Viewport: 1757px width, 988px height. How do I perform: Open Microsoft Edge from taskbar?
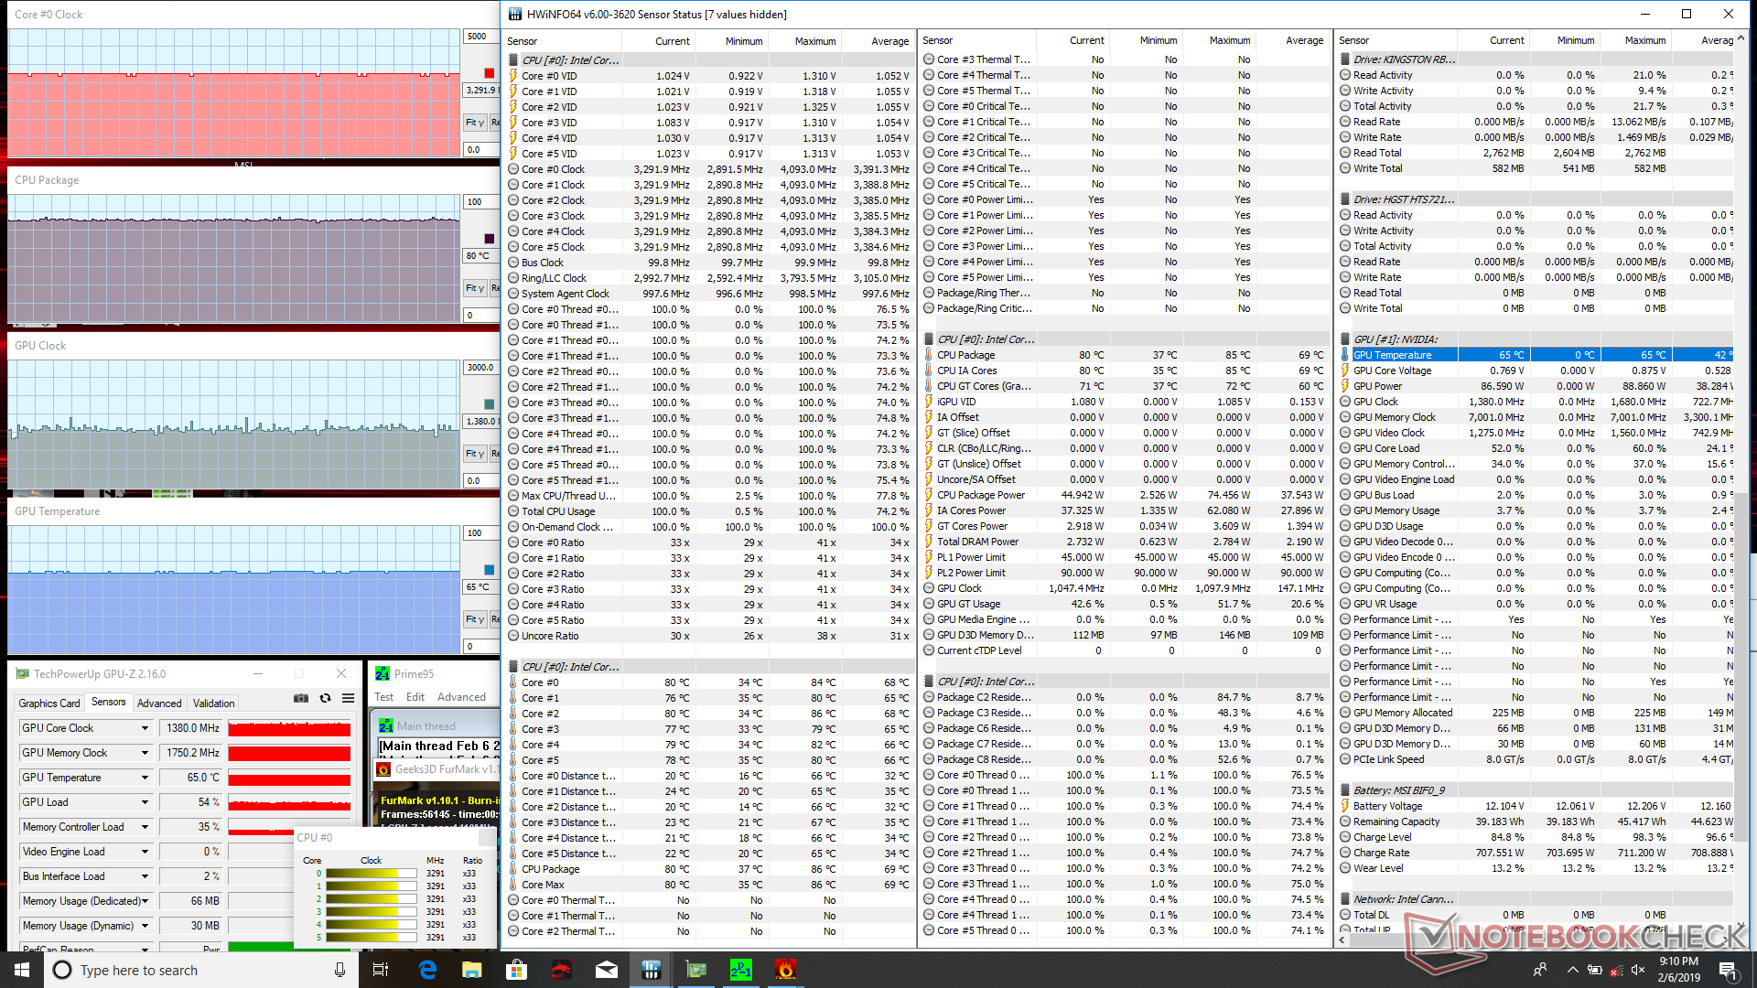point(427,970)
